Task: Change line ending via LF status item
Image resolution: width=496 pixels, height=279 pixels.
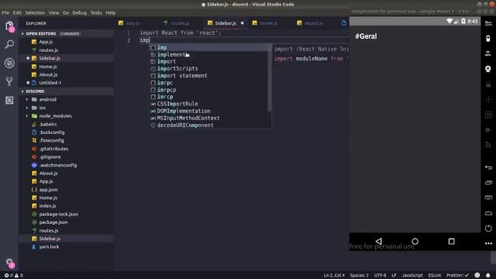Action: pos(394,276)
